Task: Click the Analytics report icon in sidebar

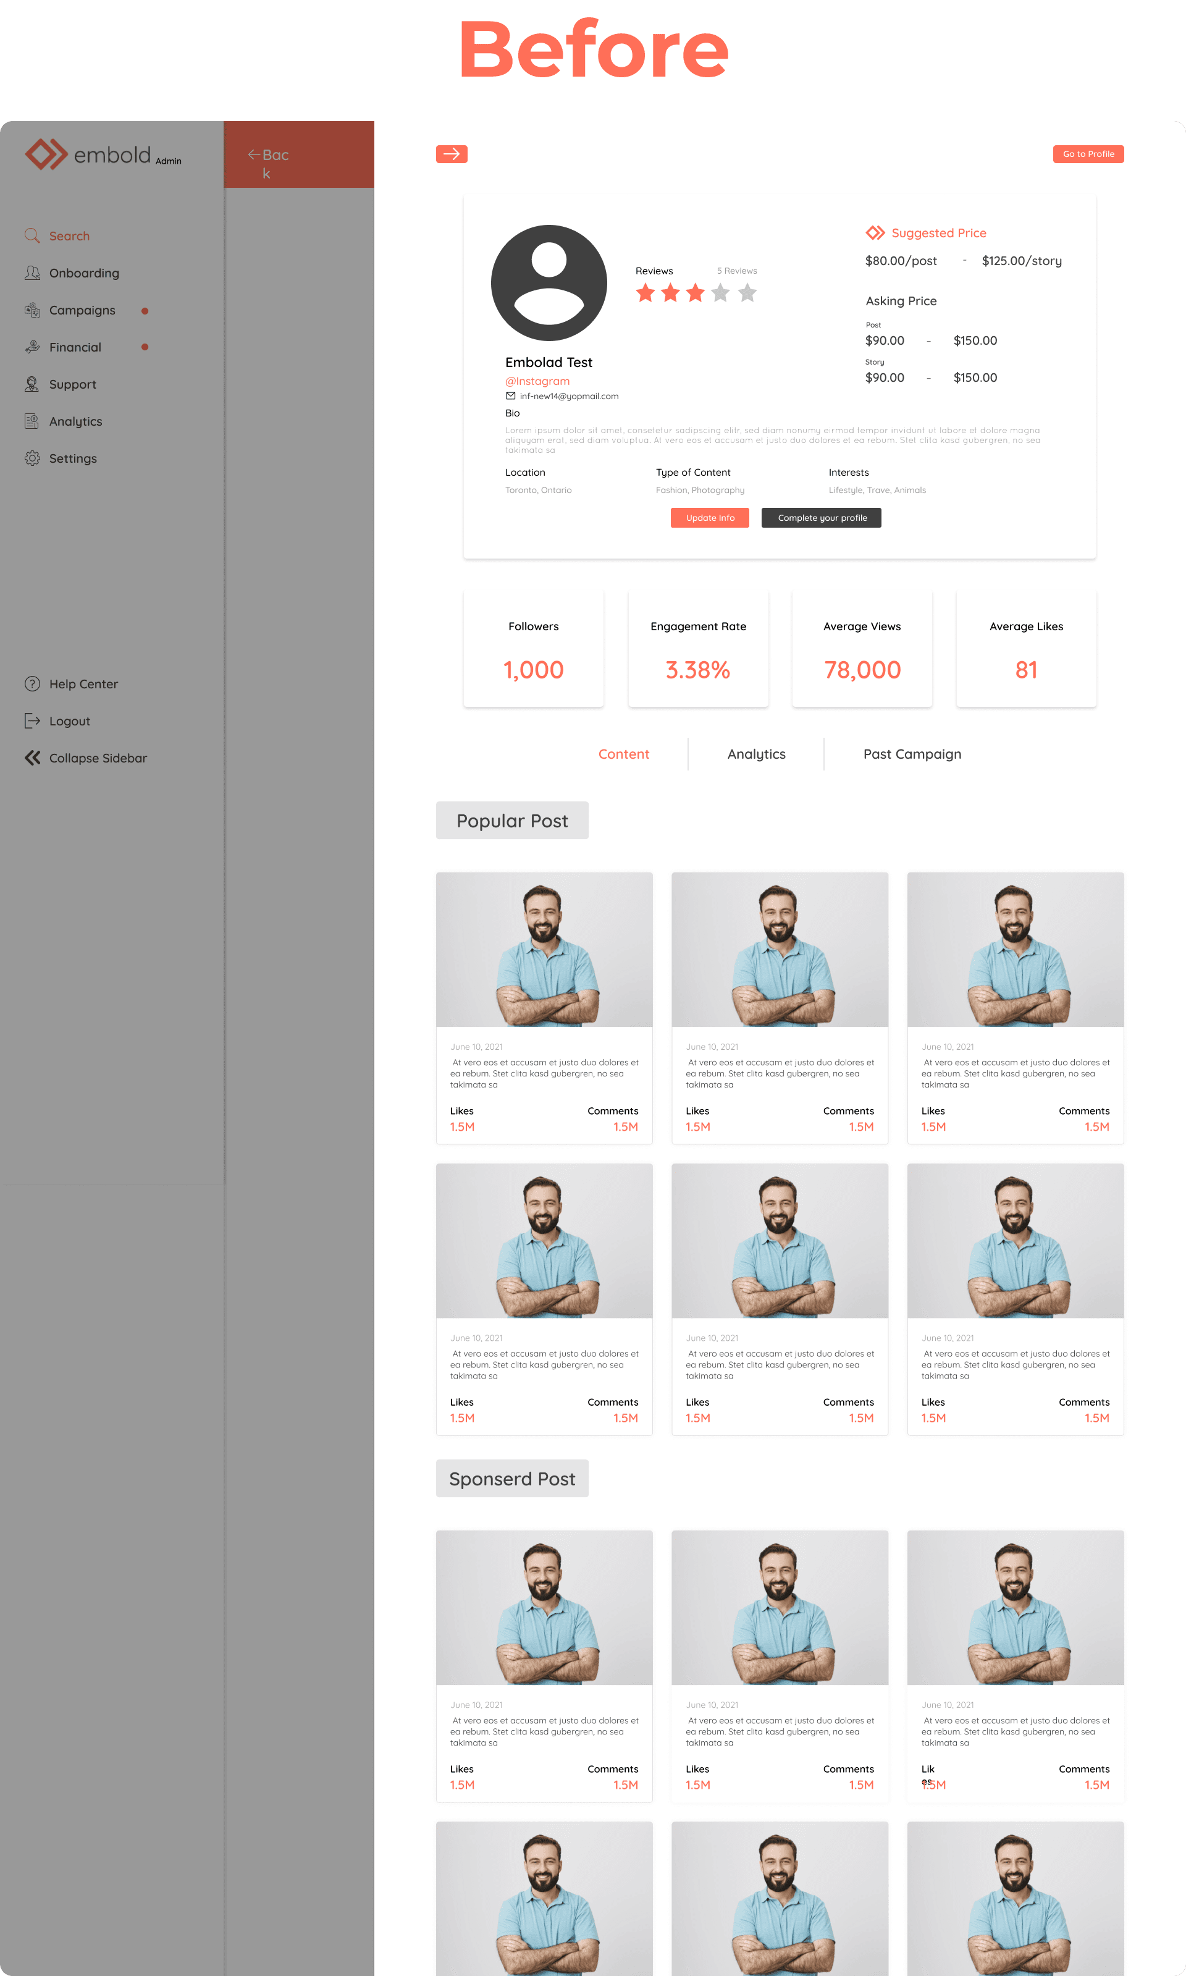Action: tap(32, 421)
